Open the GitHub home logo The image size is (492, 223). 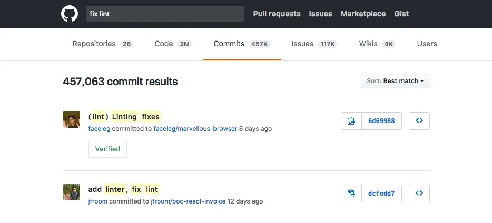click(x=70, y=14)
